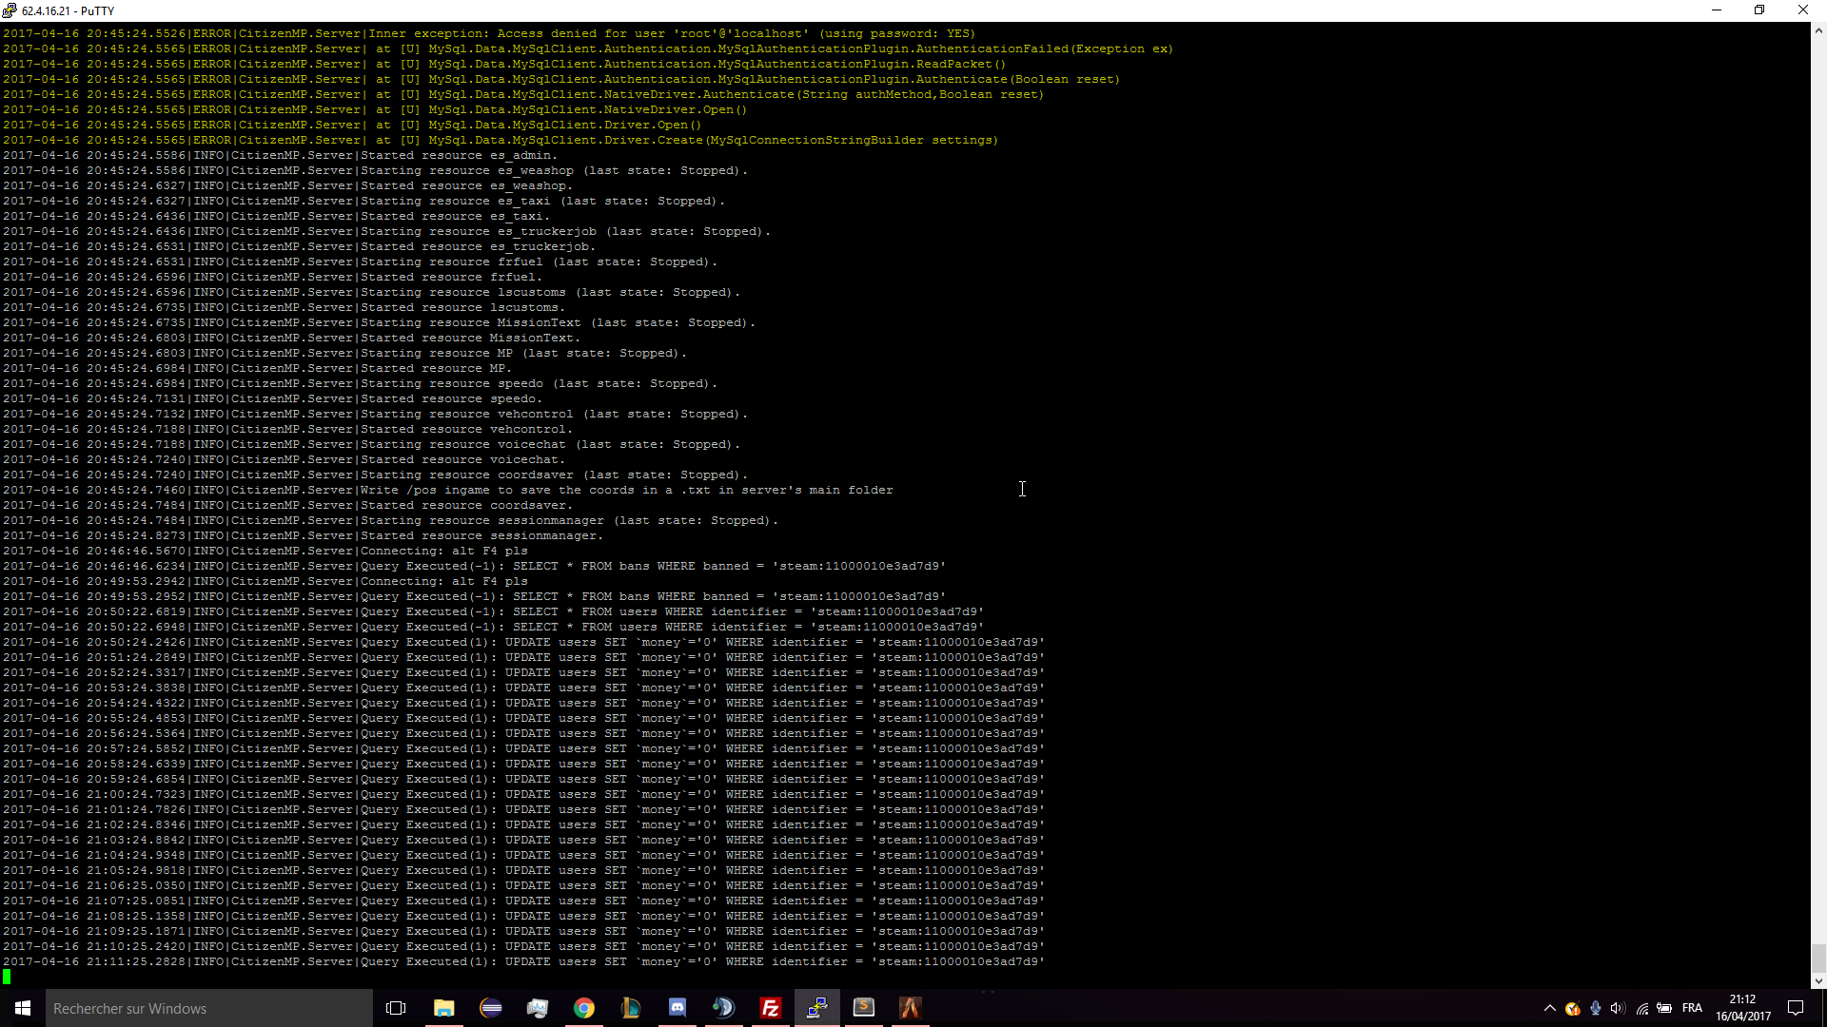Switch to Discord in the taskbar

click(678, 1008)
